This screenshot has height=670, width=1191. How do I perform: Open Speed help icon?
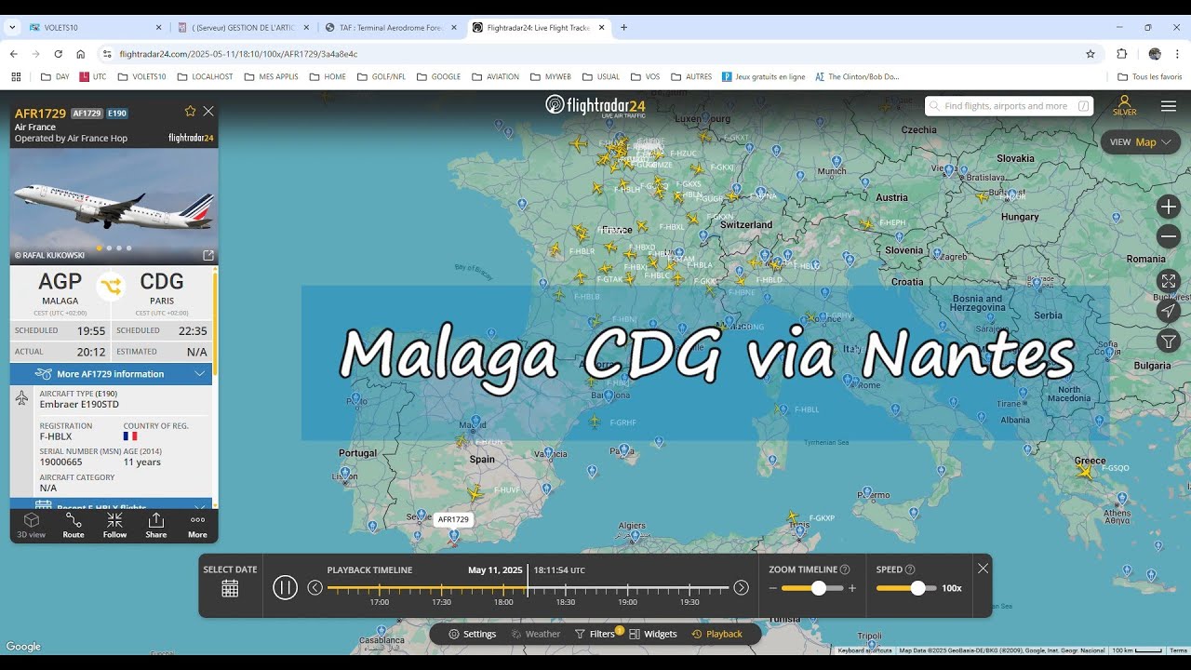tap(910, 569)
